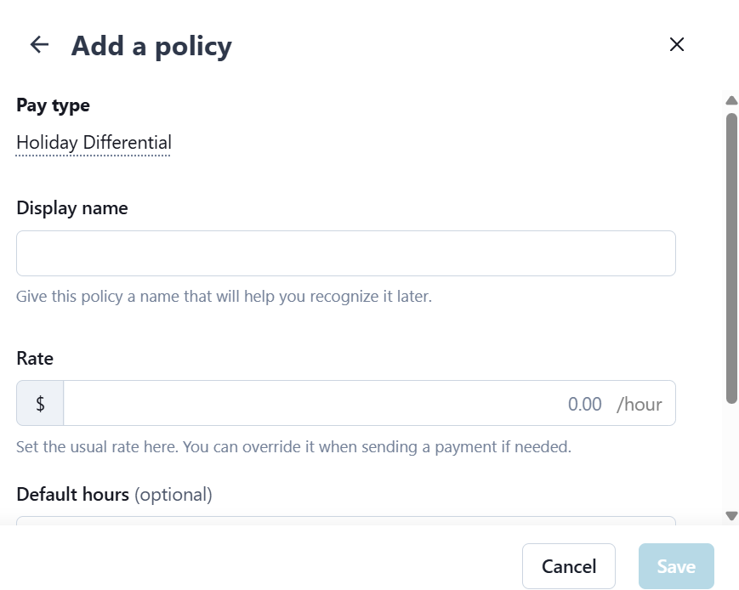The width and height of the screenshot is (739, 590).
Task: Save the new policy
Action: 676,566
